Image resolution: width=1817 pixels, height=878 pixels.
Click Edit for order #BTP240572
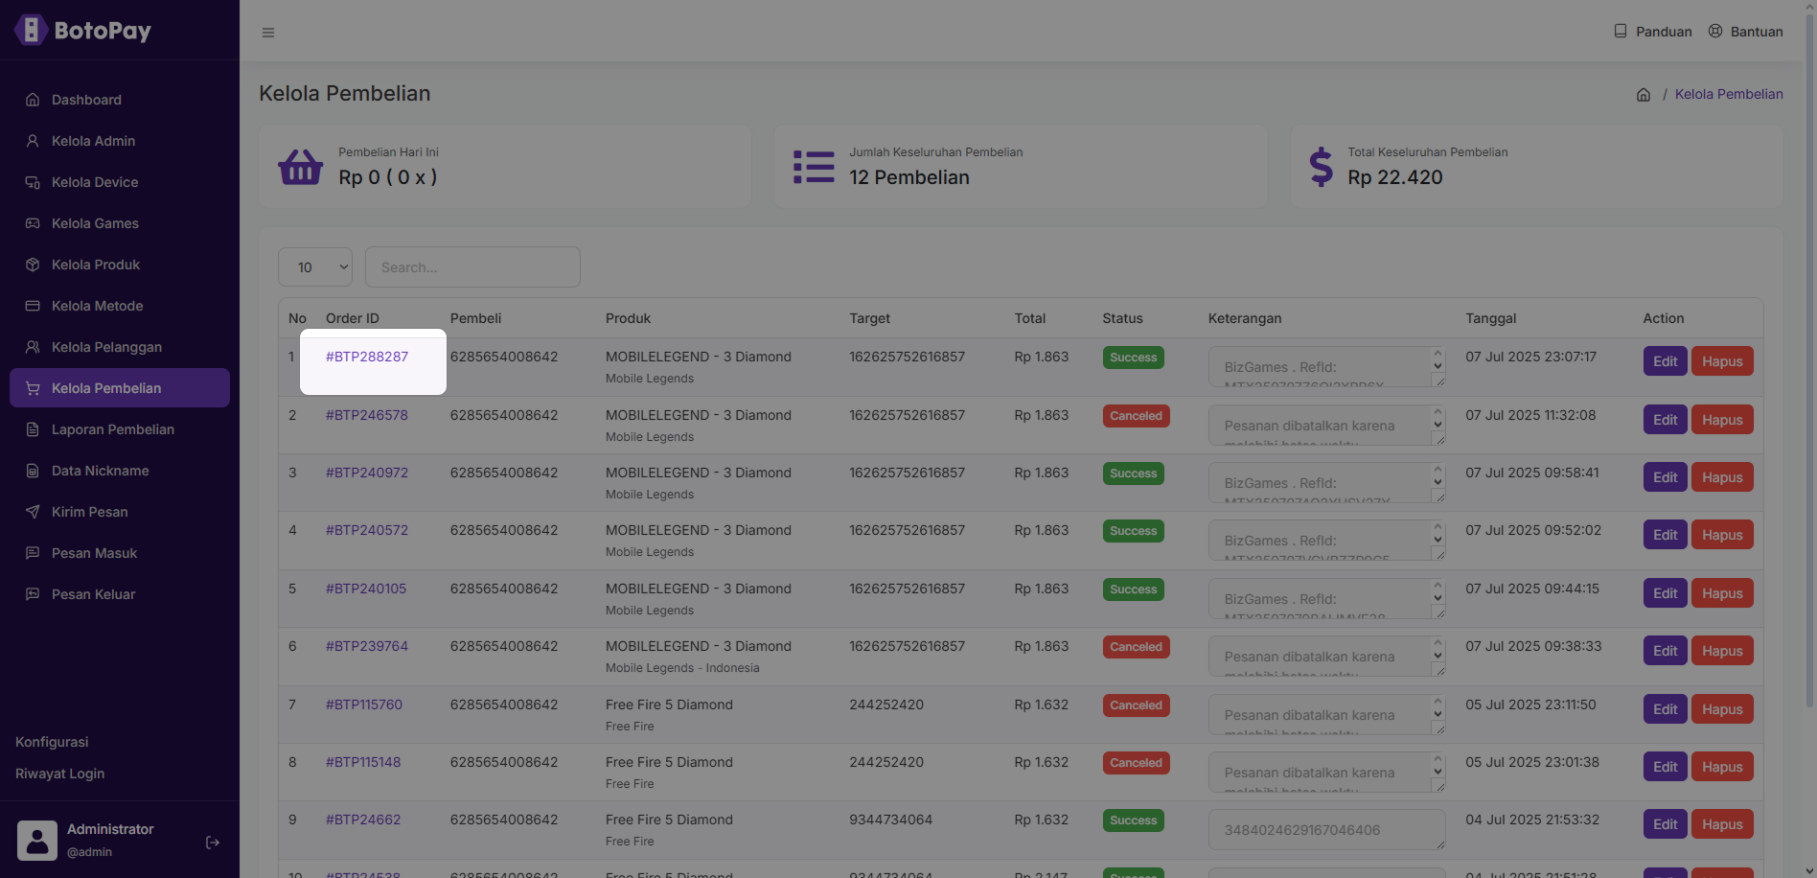1666,535
